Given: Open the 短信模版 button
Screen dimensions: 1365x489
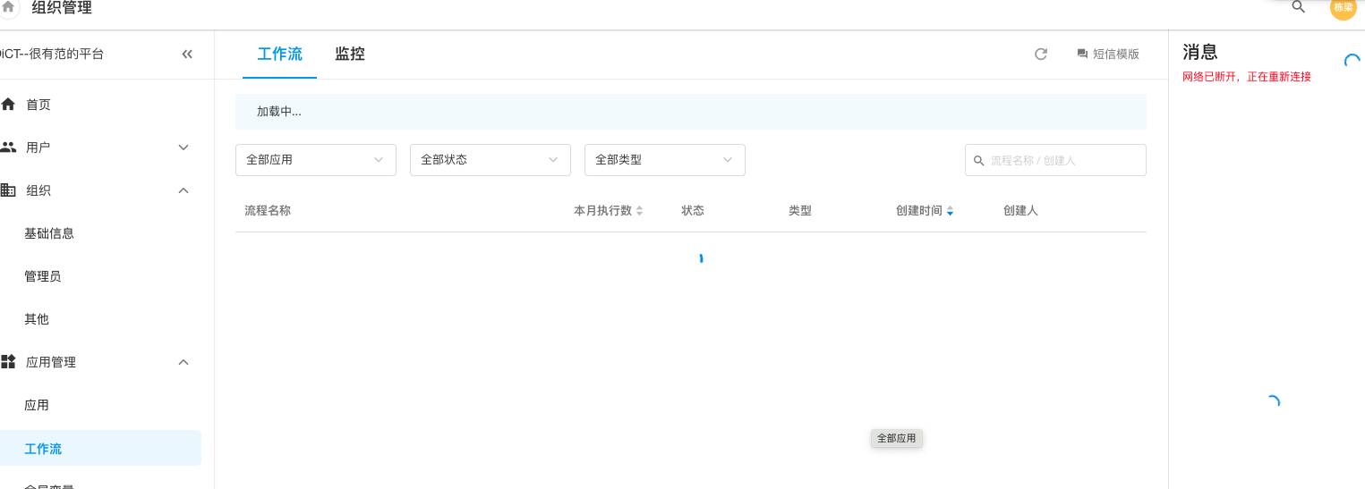Looking at the screenshot, I should pos(1108,54).
